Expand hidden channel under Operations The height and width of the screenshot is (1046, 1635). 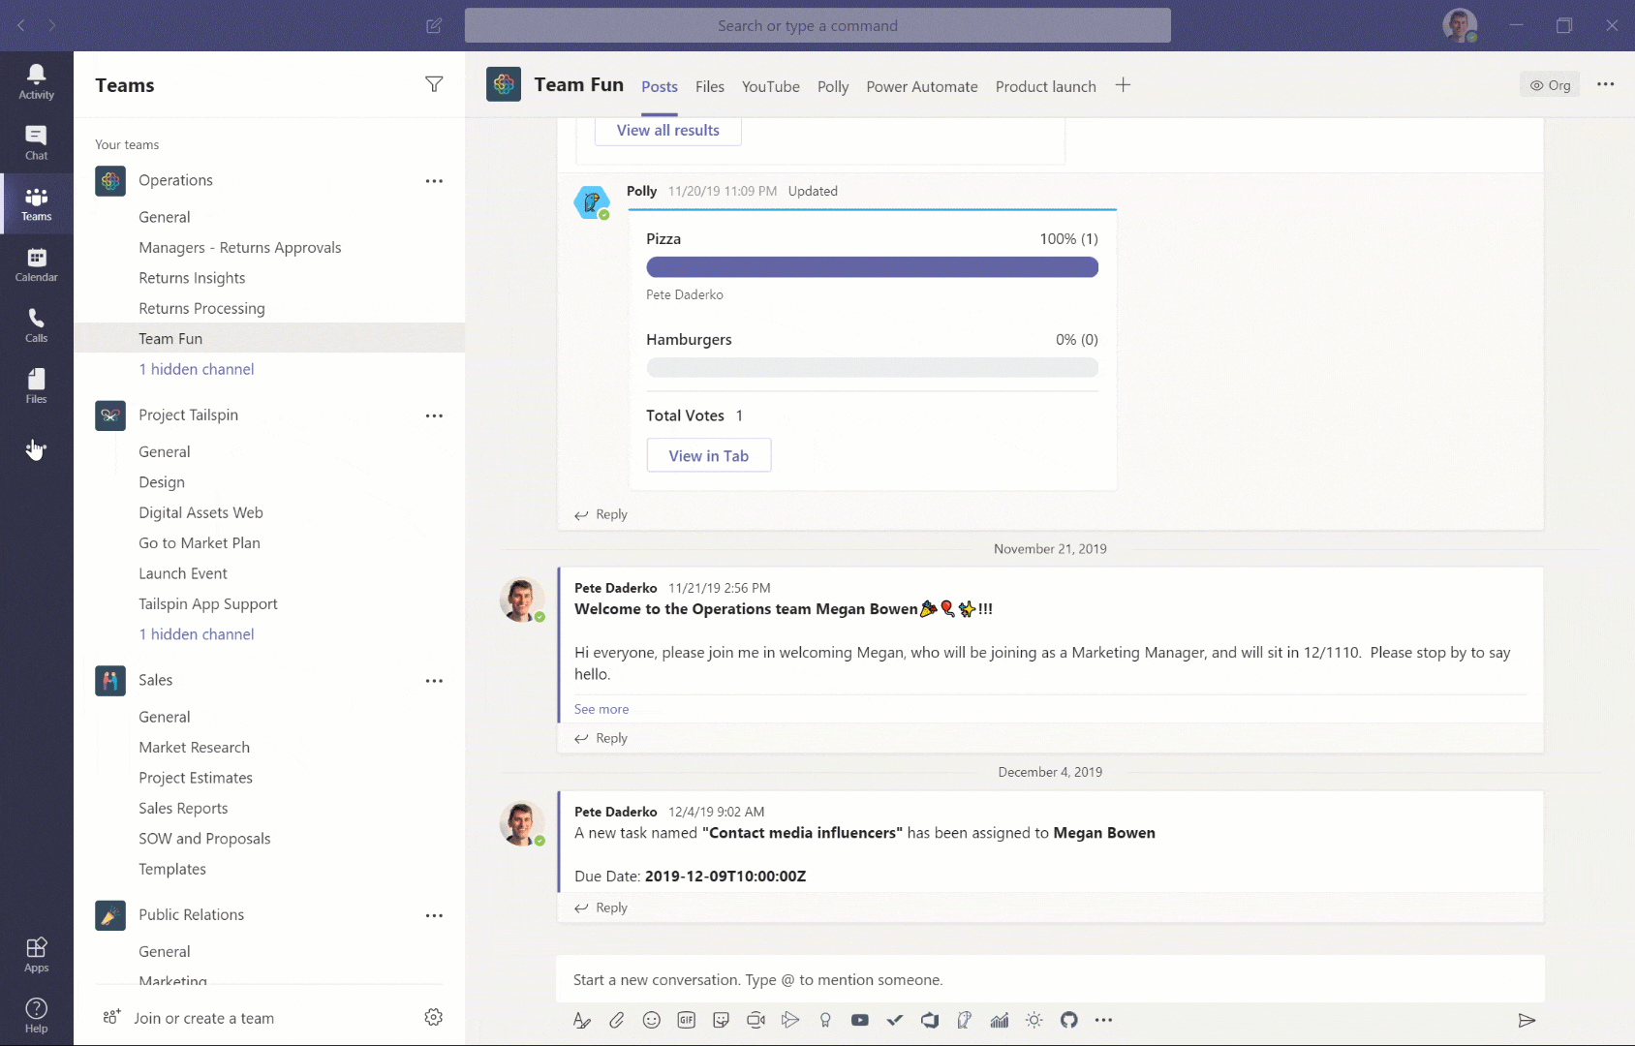197,369
